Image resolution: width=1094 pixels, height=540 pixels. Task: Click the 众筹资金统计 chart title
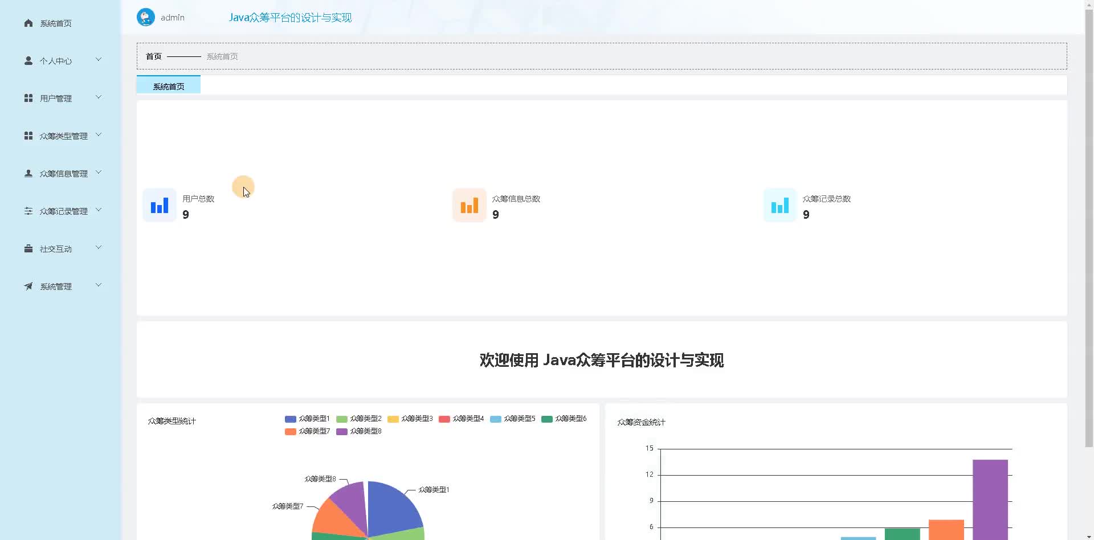[x=642, y=422]
